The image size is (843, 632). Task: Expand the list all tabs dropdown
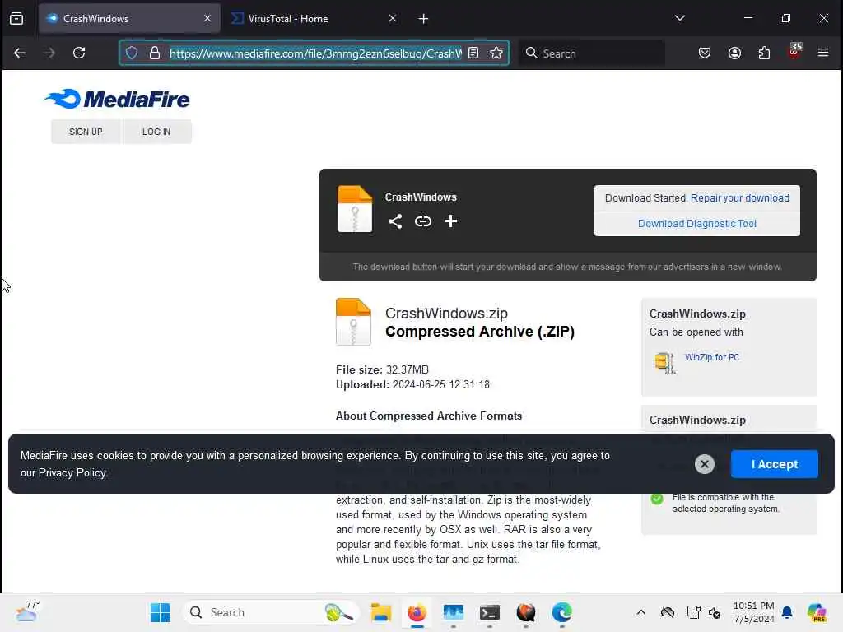coord(679,18)
